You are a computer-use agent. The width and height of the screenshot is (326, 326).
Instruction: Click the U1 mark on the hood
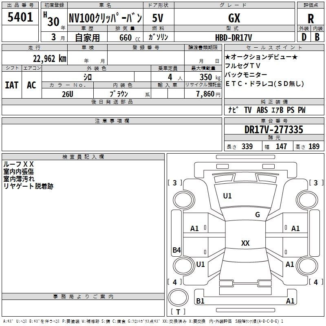227,196
